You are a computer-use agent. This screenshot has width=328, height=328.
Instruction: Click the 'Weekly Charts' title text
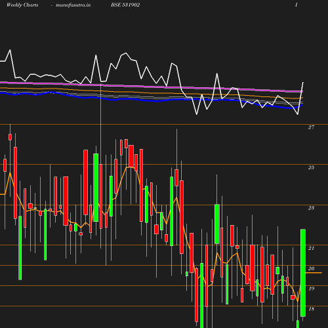(x=22, y=5)
